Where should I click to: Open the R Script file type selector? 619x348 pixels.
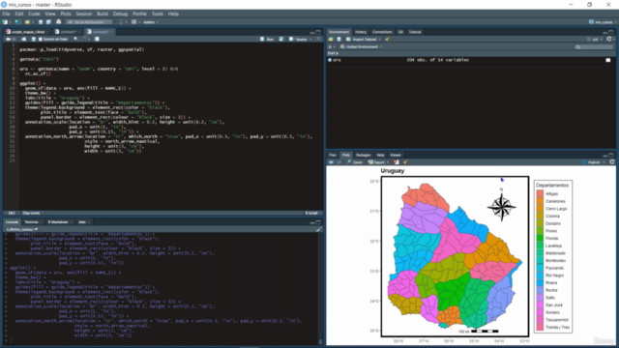[x=311, y=213]
